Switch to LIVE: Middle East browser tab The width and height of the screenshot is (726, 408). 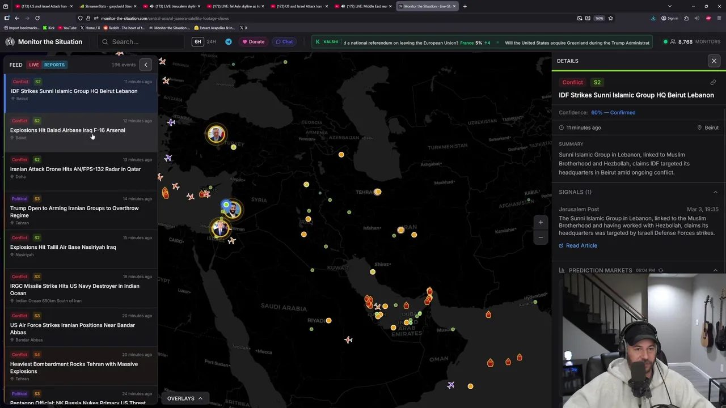[363, 6]
